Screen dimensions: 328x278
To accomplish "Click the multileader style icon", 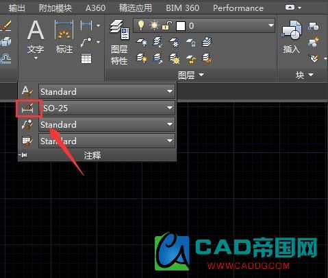I will pyautogui.click(x=27, y=124).
